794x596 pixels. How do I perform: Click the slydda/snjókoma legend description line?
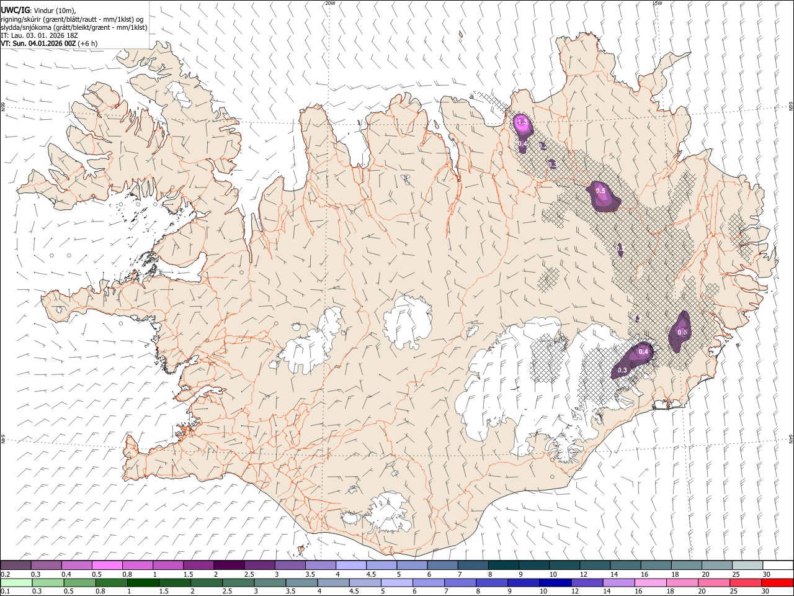pyautogui.click(x=74, y=27)
